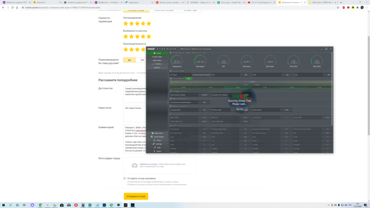Collapse Temperature, Speed, Power & Current section

pyautogui.click(x=171, y=53)
